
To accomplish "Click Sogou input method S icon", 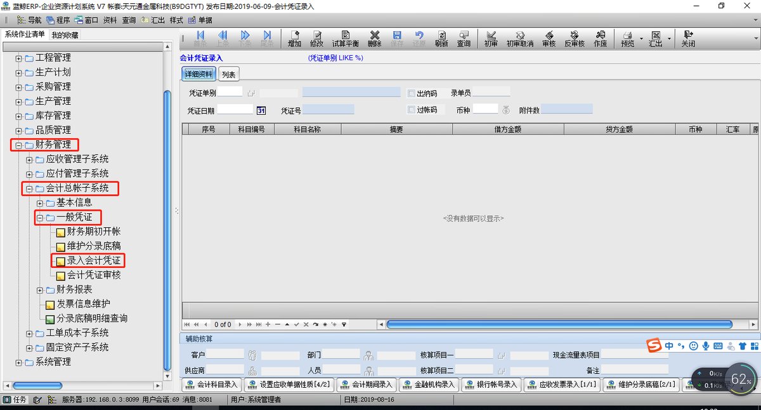I will tap(654, 345).
